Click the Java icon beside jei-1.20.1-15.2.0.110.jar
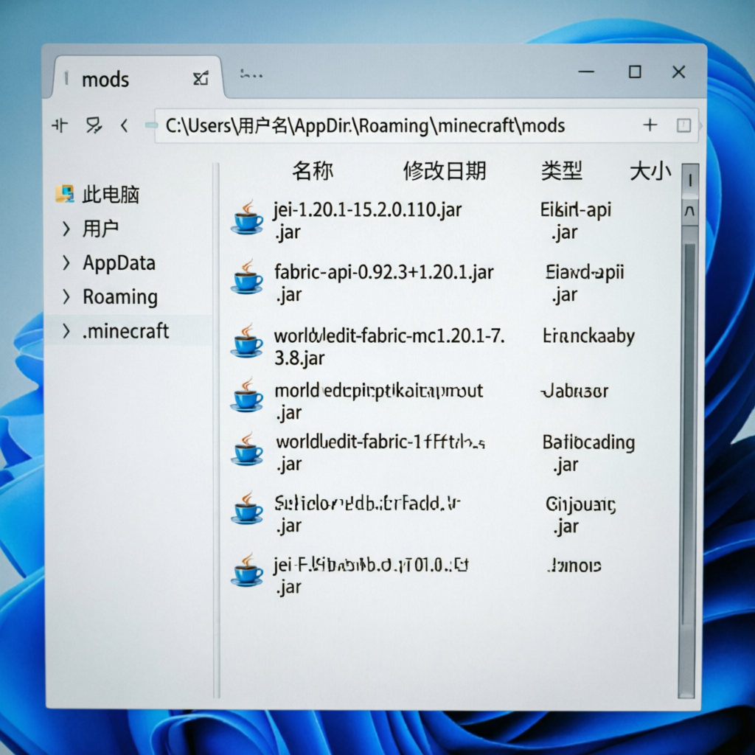This screenshot has height=755, width=755. (247, 218)
